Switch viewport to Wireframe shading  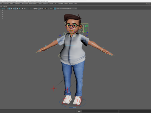pyautogui.click(x=8, y=8)
